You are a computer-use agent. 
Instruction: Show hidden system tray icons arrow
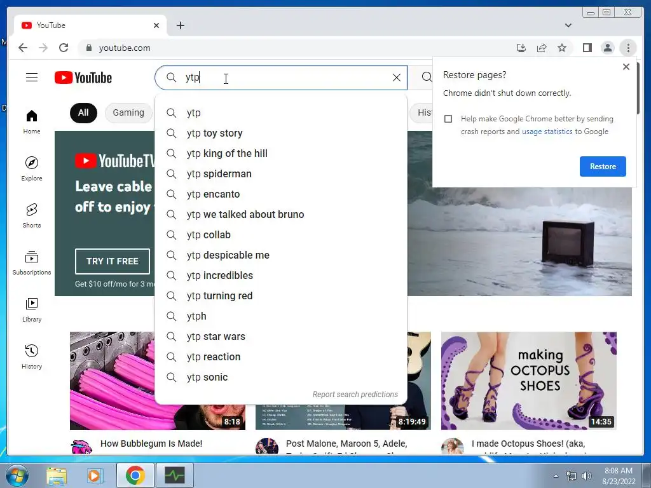tap(556, 476)
